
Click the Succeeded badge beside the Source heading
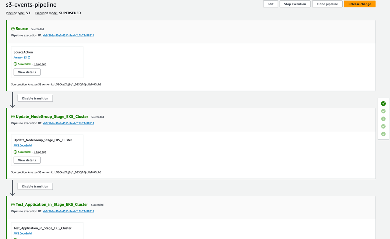(37, 29)
